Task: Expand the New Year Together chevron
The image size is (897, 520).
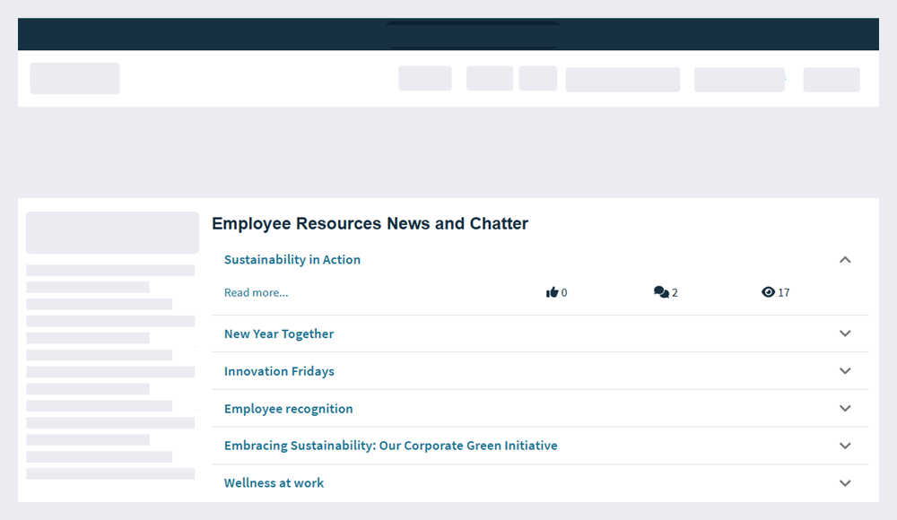Action: pyautogui.click(x=845, y=334)
